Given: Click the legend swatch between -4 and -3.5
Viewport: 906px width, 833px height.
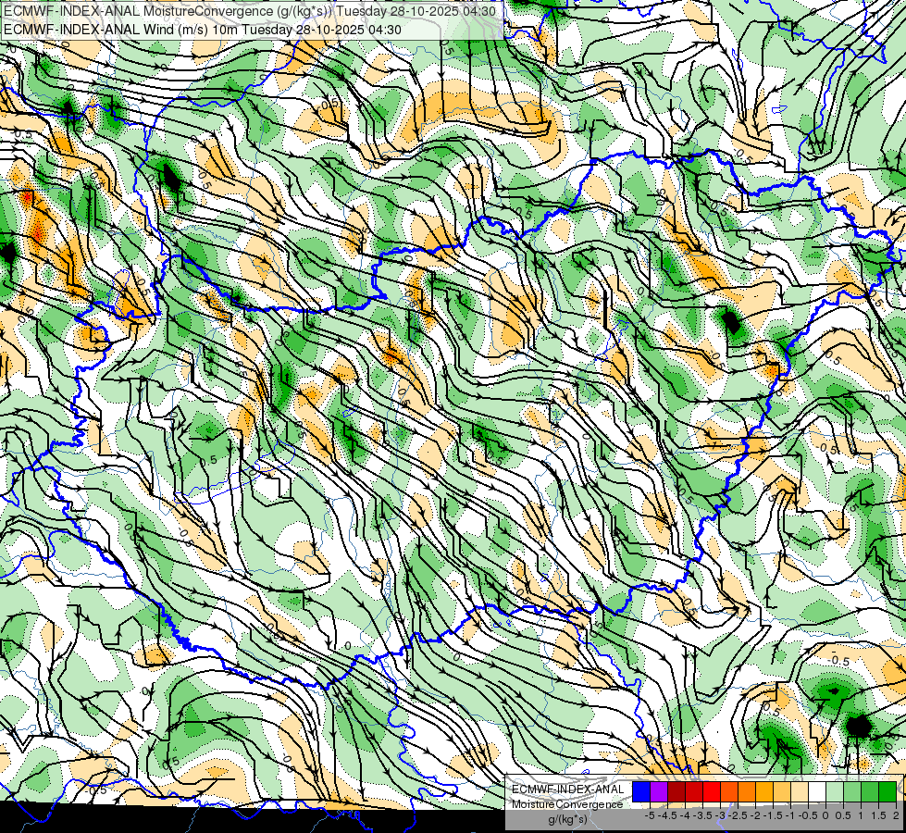Looking at the screenshot, I should click(x=694, y=791).
